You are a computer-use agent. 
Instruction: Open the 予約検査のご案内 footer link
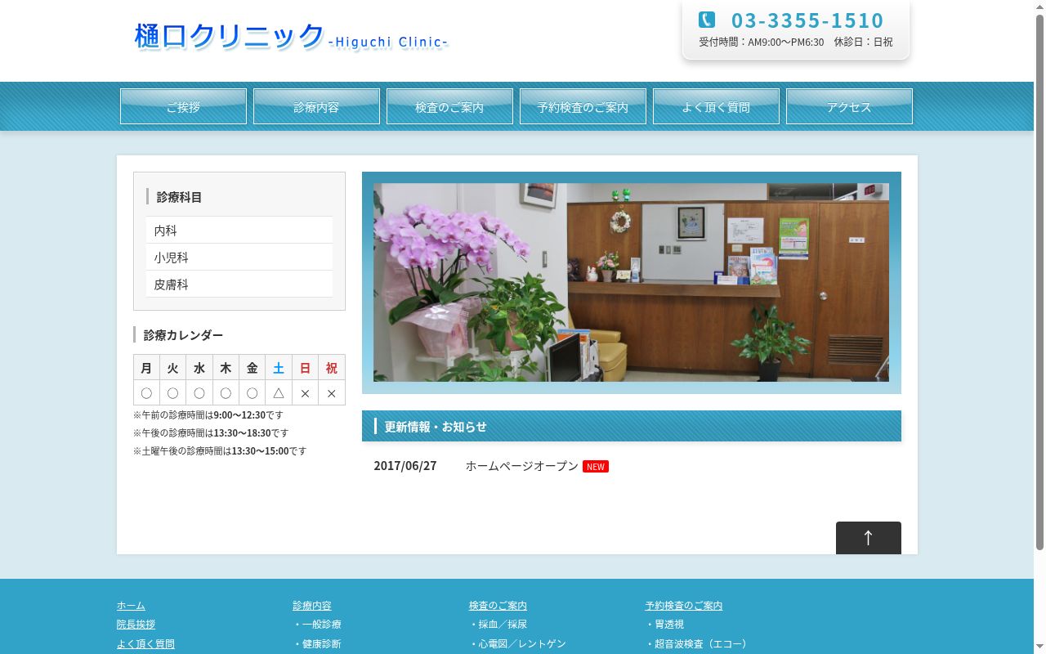(x=684, y=606)
